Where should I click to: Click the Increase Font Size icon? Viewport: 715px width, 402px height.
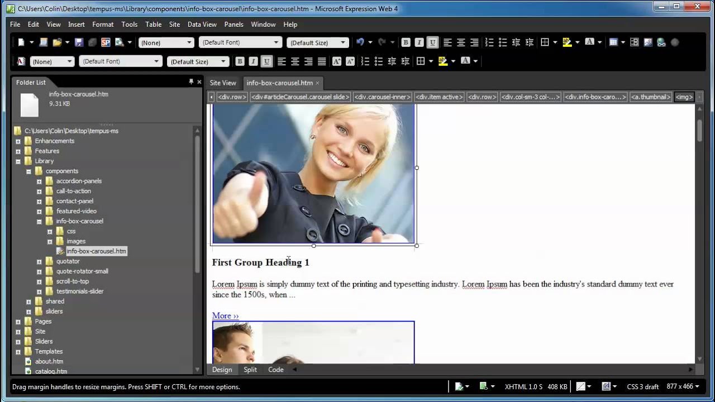[337, 61]
